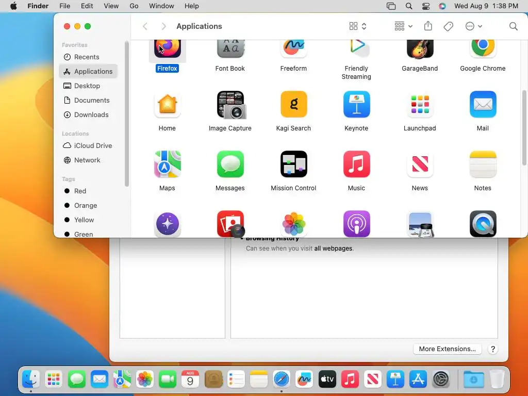
Task: Open Friendly Streaming app
Action: (356, 49)
